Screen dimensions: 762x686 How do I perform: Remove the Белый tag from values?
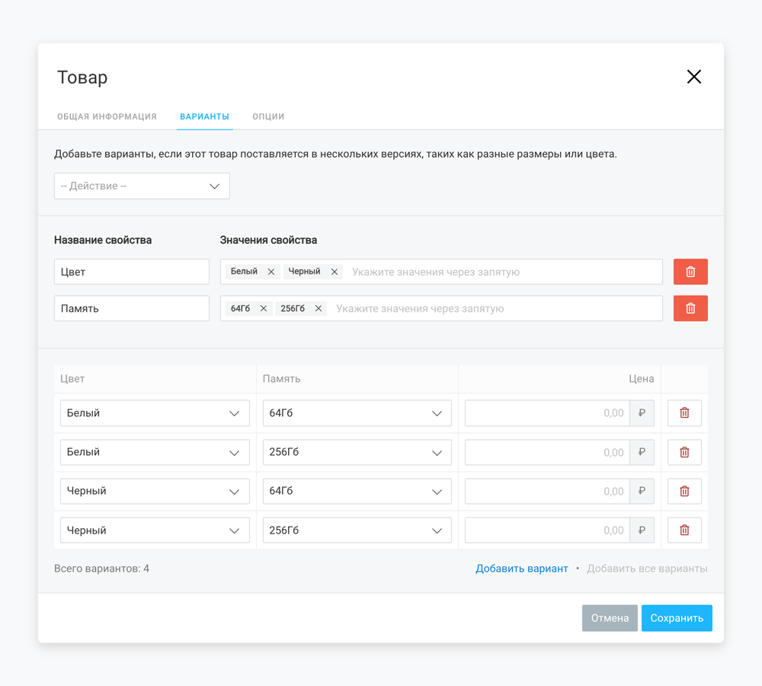[271, 272]
